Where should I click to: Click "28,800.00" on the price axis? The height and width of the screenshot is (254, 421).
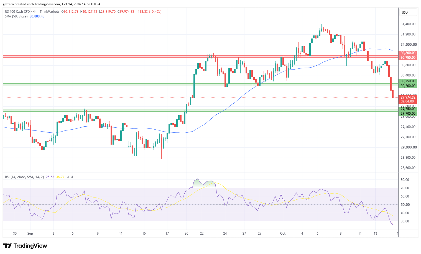[x=408, y=158]
